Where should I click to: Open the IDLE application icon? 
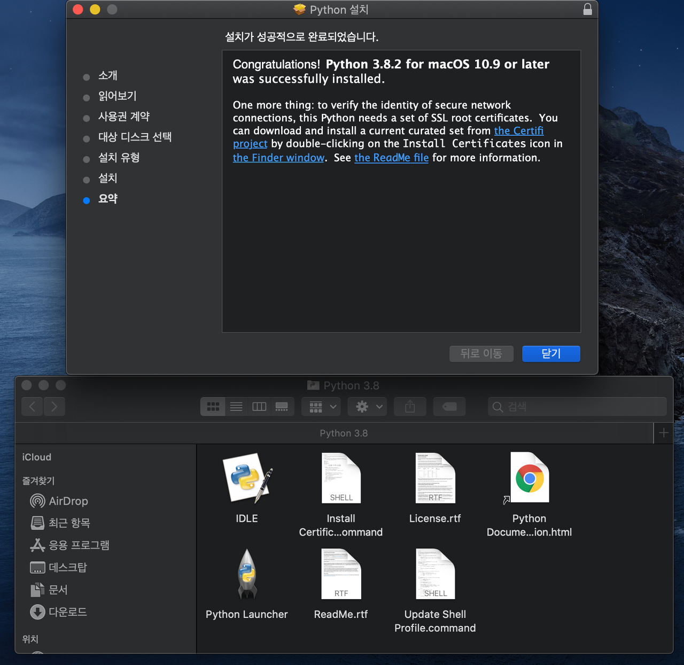pyautogui.click(x=247, y=478)
